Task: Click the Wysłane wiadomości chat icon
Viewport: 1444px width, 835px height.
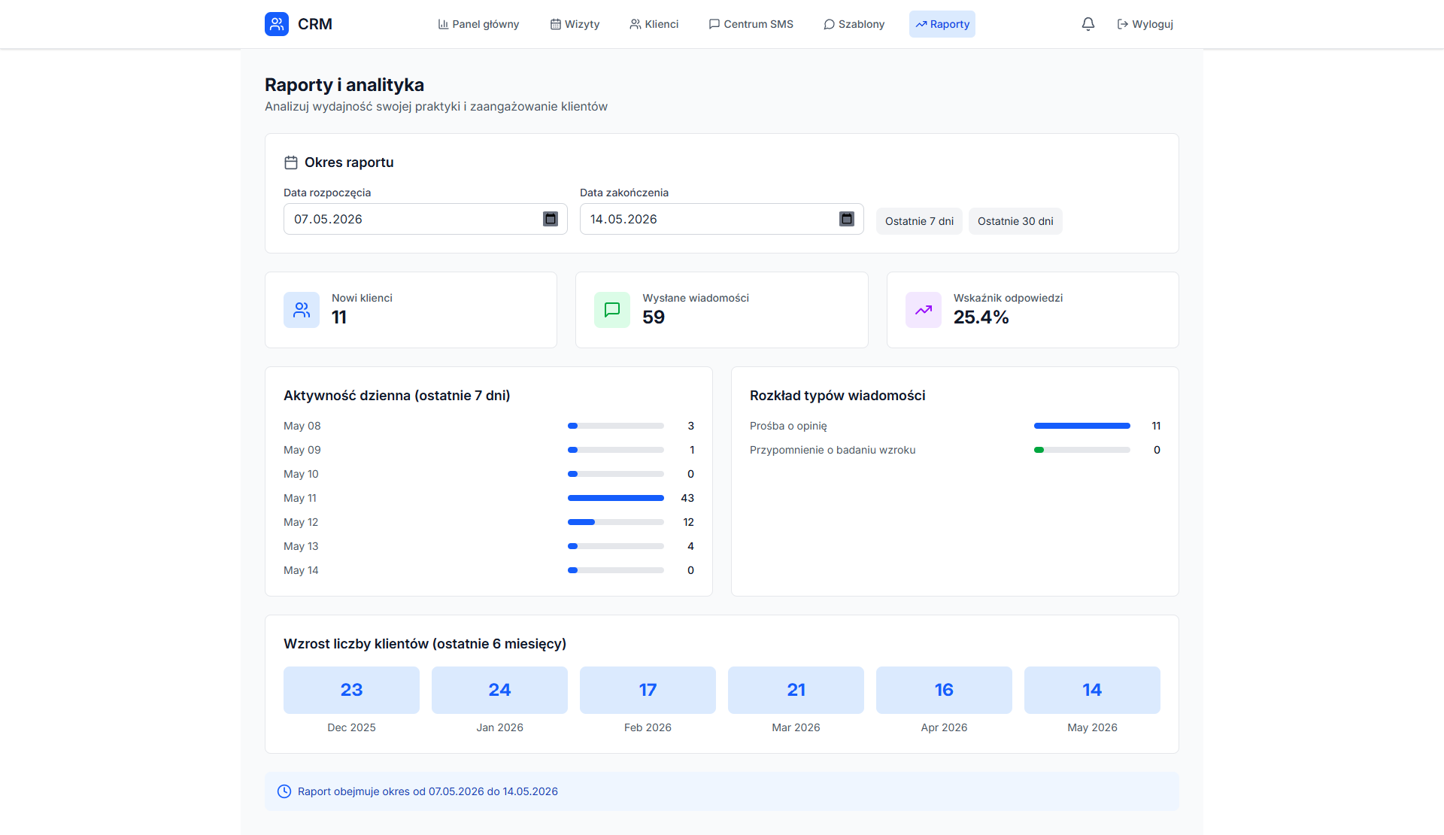Action: pyautogui.click(x=612, y=310)
